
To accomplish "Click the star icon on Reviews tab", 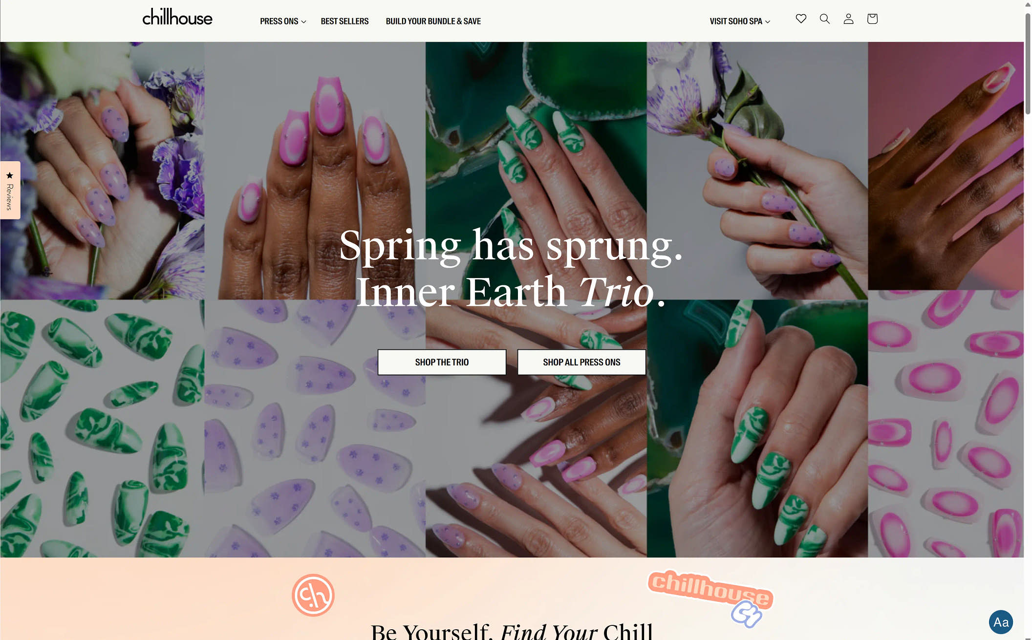I will tap(9, 175).
